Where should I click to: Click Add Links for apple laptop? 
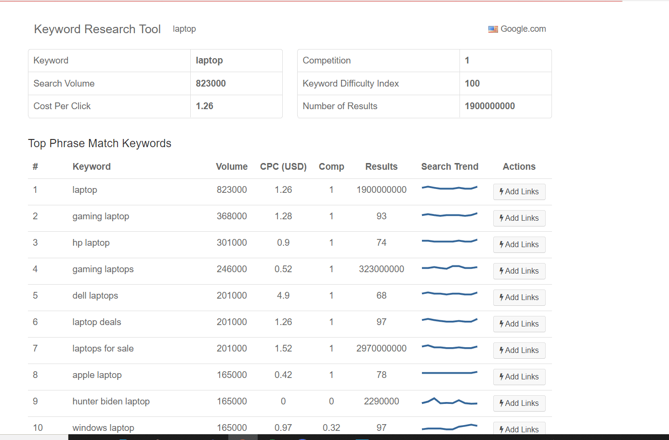click(x=519, y=377)
